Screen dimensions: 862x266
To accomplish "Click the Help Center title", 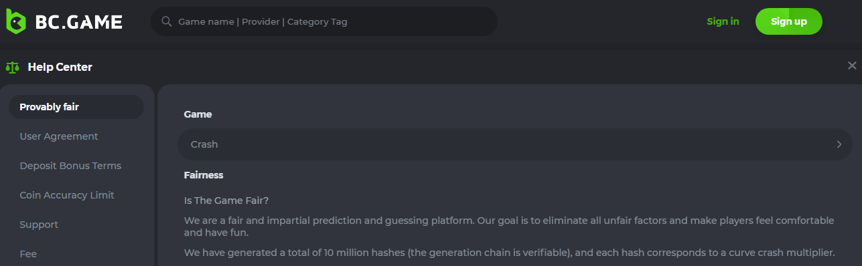I will [x=60, y=67].
